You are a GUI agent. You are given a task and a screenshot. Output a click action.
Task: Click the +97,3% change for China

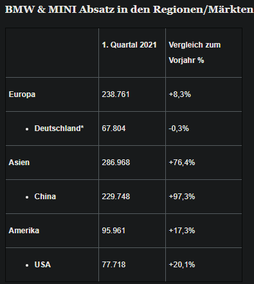[x=182, y=197]
